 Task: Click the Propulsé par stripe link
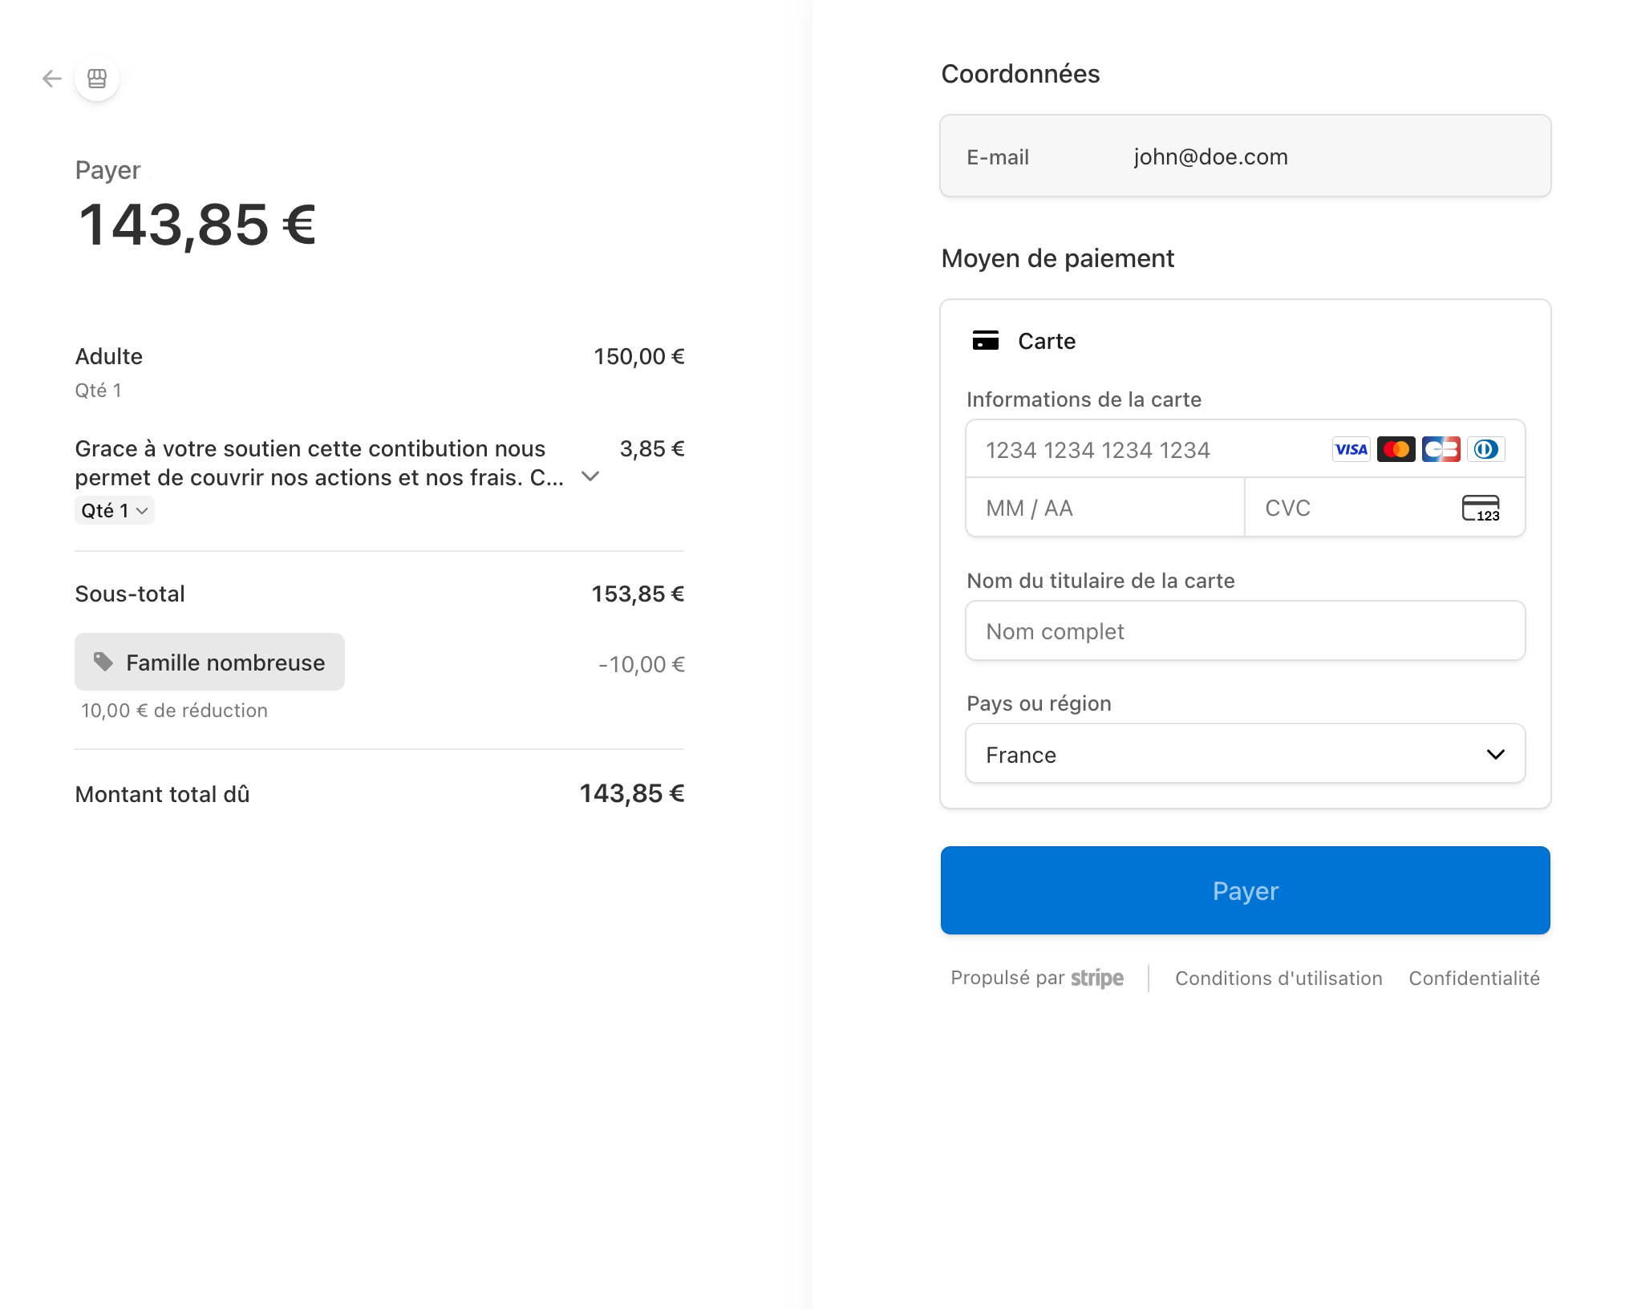pyautogui.click(x=1037, y=979)
